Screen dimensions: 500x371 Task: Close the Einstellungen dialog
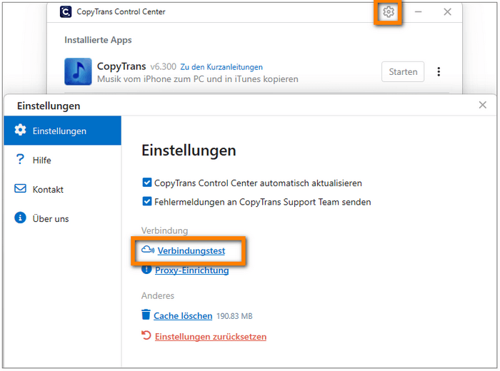pyautogui.click(x=482, y=105)
